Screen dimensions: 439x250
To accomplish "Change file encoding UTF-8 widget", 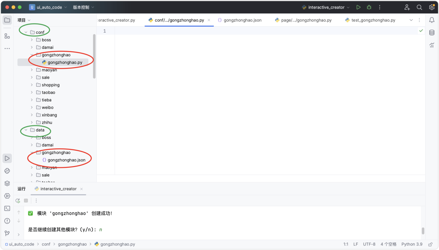I will tap(369, 244).
